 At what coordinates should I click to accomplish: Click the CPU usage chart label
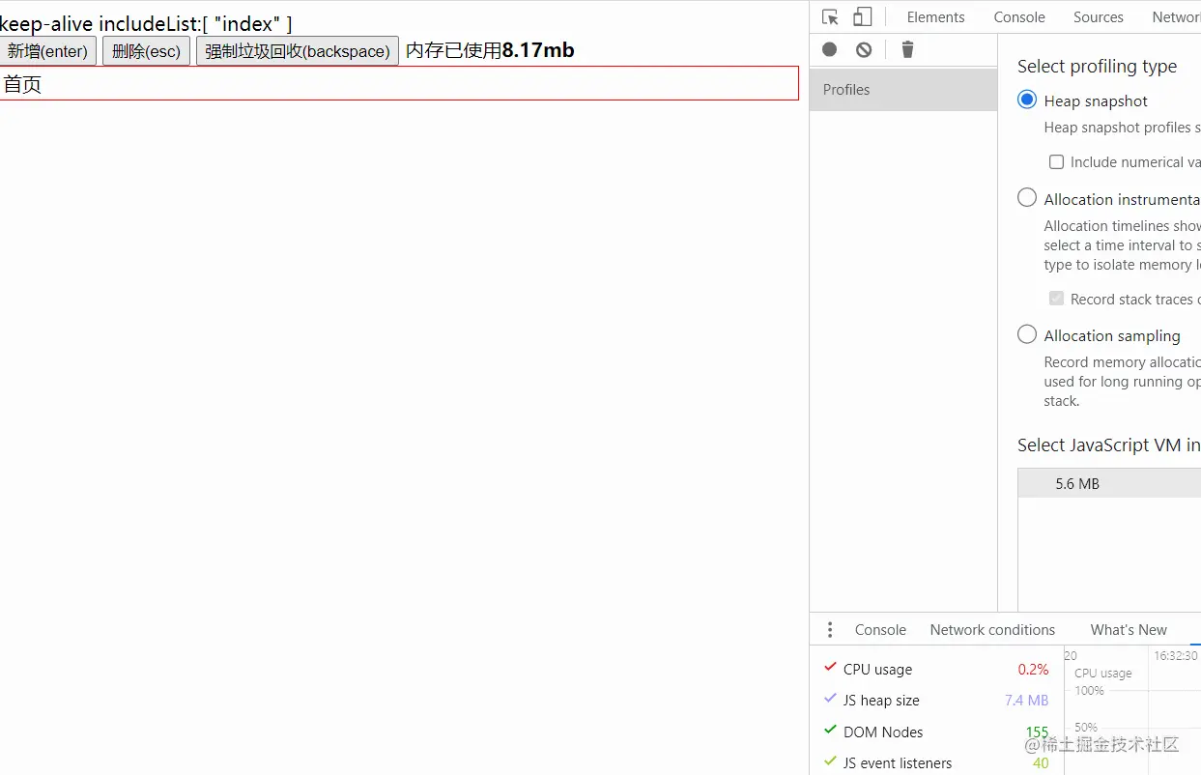click(x=1102, y=674)
